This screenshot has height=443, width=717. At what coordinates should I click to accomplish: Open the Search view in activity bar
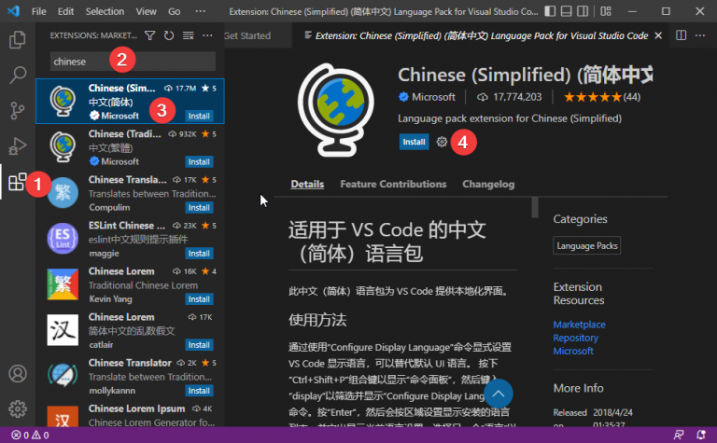pos(18,75)
